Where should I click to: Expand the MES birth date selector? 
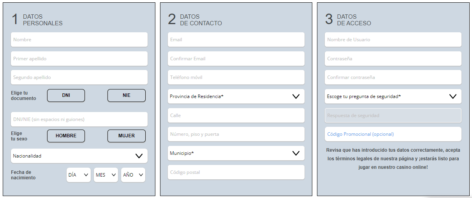point(106,175)
